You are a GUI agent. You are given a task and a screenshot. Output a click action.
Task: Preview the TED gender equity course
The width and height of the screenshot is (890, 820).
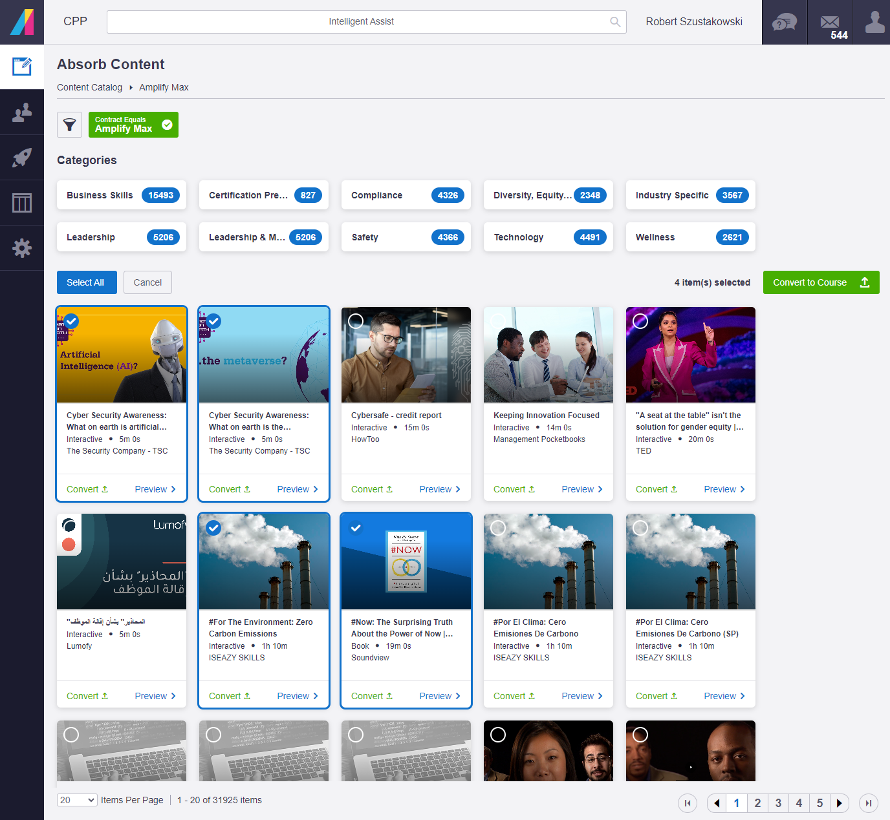(x=724, y=489)
